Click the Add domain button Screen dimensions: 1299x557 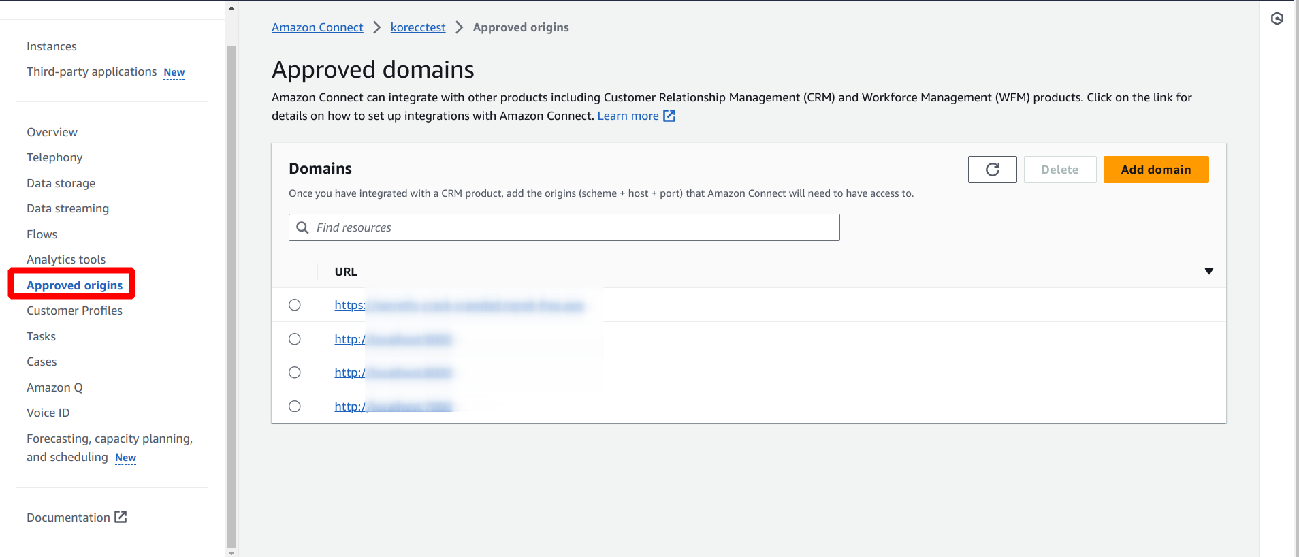coord(1155,170)
